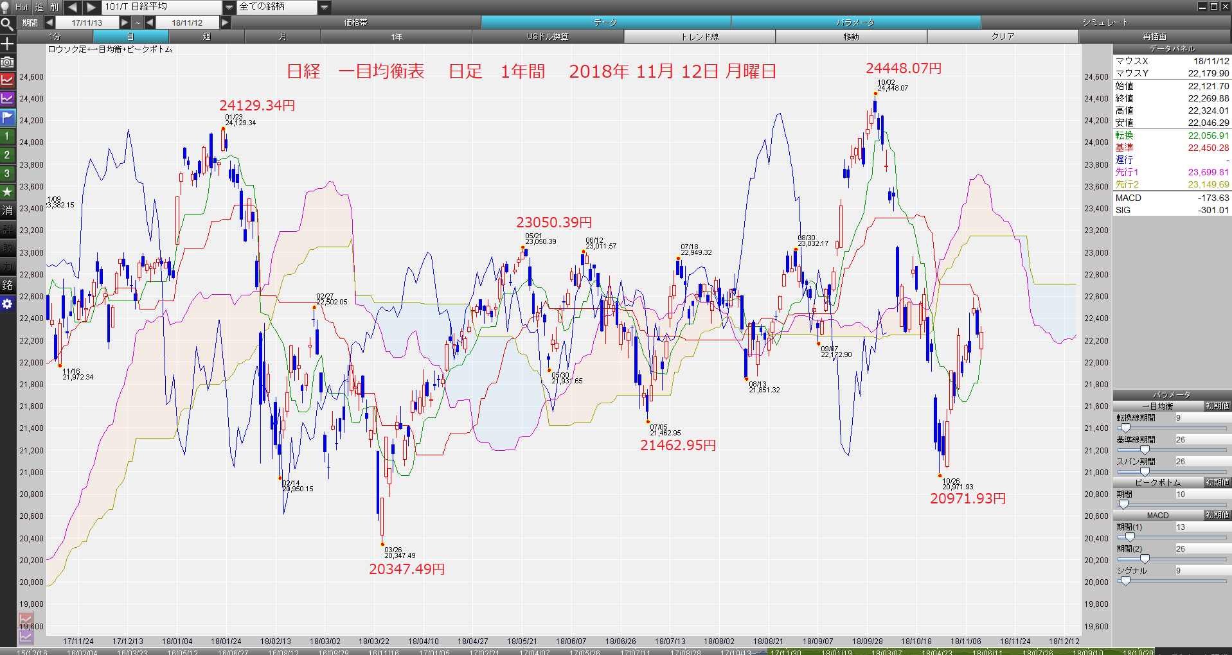Click the lightbulb hint icon
Screen dimensions: 1232x655
point(6,7)
